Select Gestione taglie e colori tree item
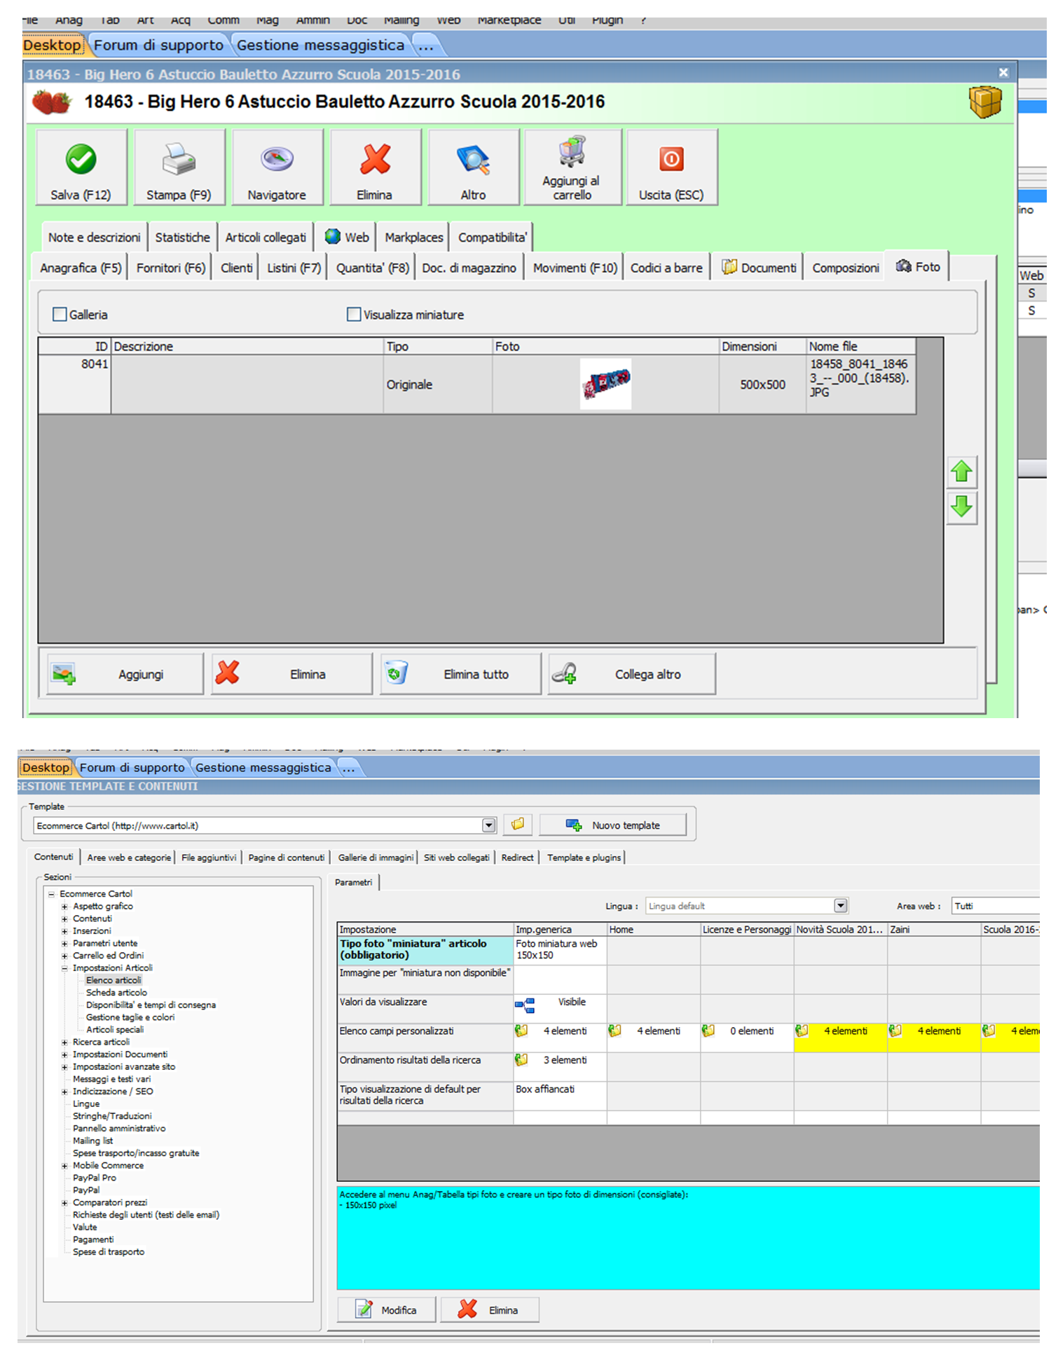Viewport: 1051px width, 1362px height. tap(130, 1017)
